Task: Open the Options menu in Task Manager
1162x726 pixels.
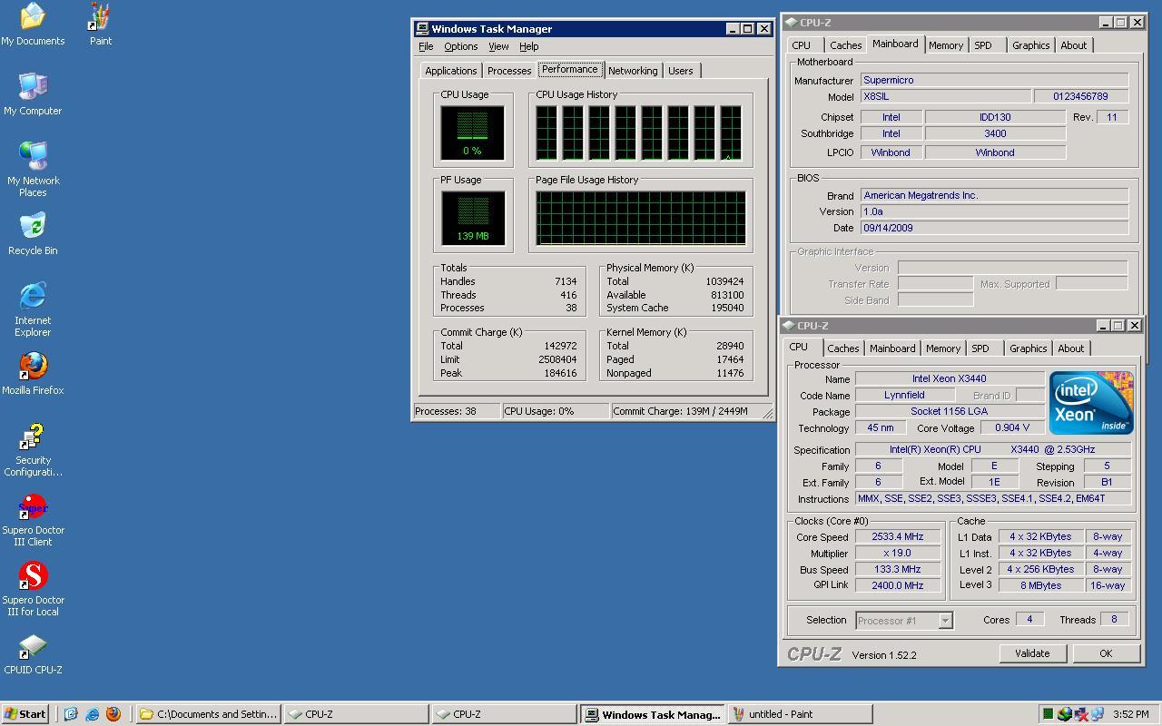Action: tap(460, 46)
